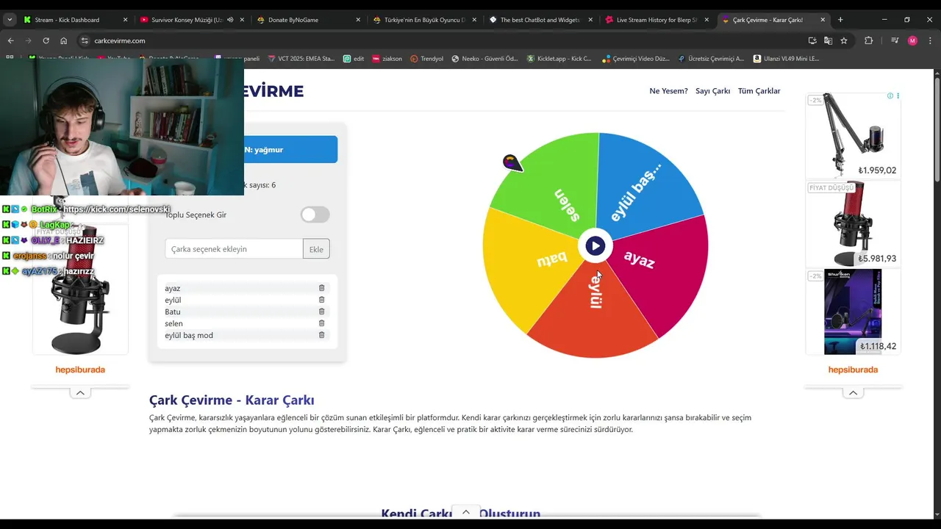Open the 'Çevrimiçi Video Düz...' bookmark
The width and height of the screenshot is (941, 529).
click(x=635, y=59)
